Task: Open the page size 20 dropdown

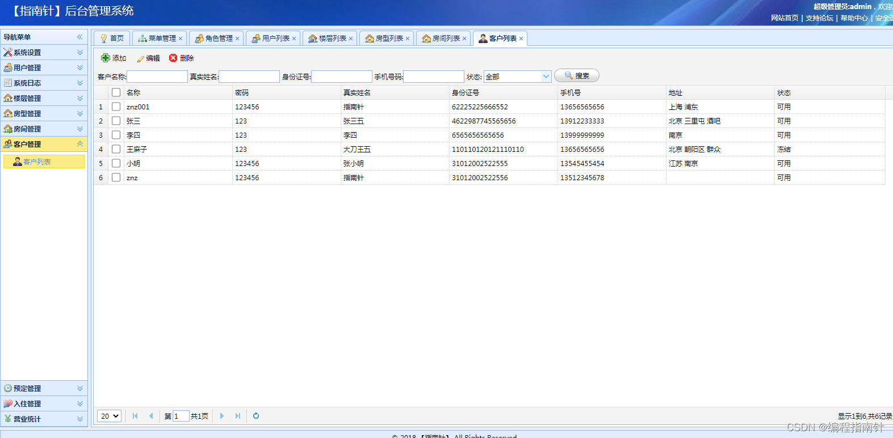Action: click(110, 416)
